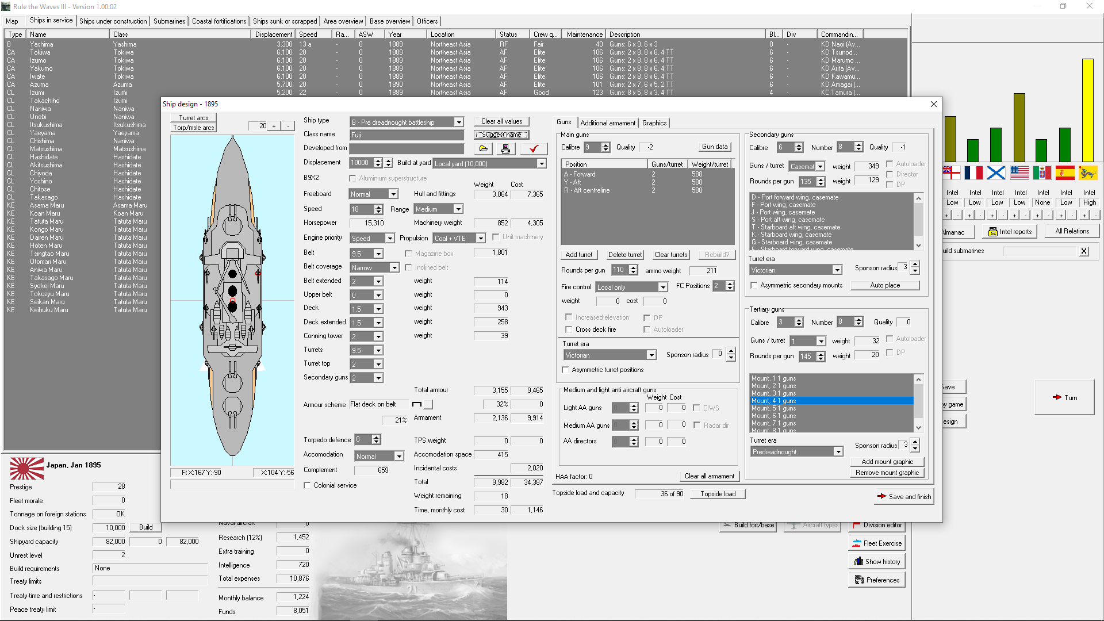Check the Colonial service box
1104x621 pixels.
(308, 485)
